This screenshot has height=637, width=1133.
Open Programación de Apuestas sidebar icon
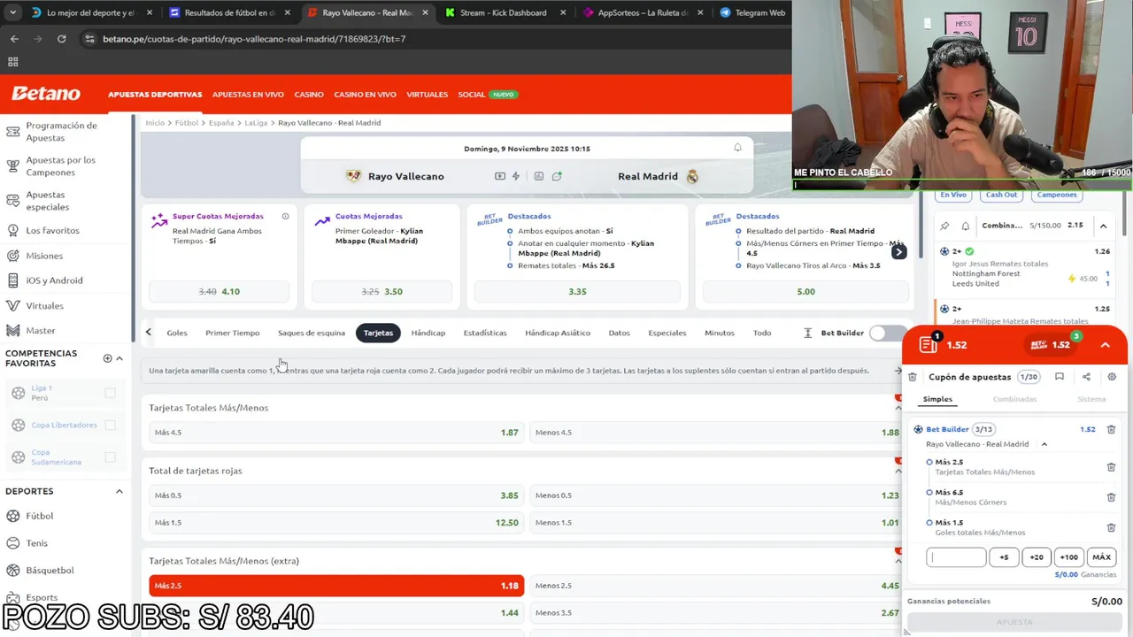(x=12, y=132)
